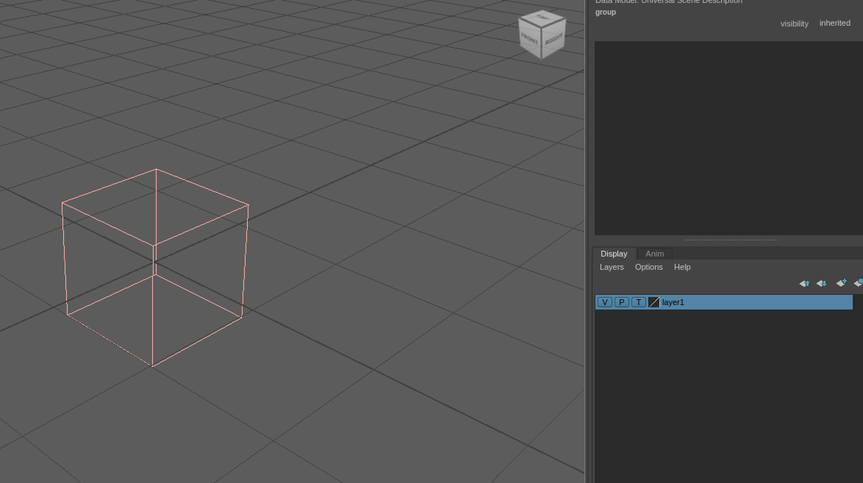This screenshot has width=863, height=483.
Task: Open the Options menu
Action: [649, 267]
